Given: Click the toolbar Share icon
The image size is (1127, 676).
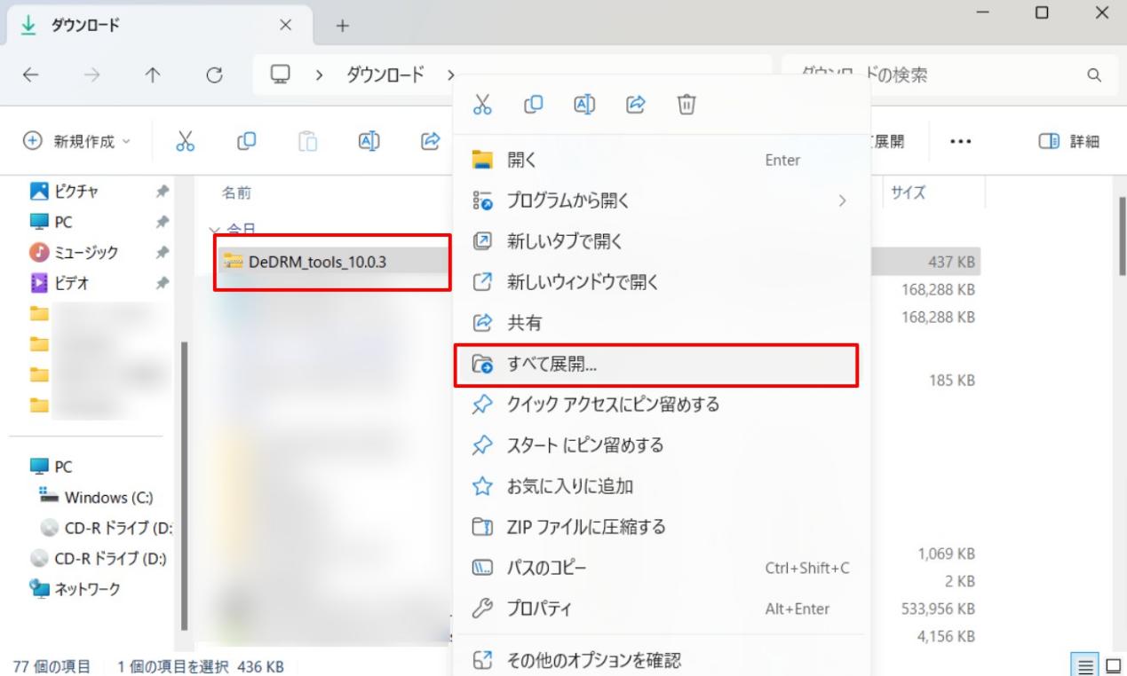Looking at the screenshot, I should pos(432,140).
